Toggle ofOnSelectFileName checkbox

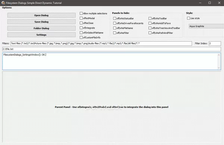coord(81,33)
